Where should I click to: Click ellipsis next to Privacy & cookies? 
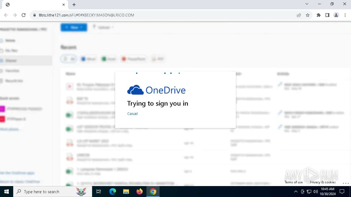[x=346, y=183]
